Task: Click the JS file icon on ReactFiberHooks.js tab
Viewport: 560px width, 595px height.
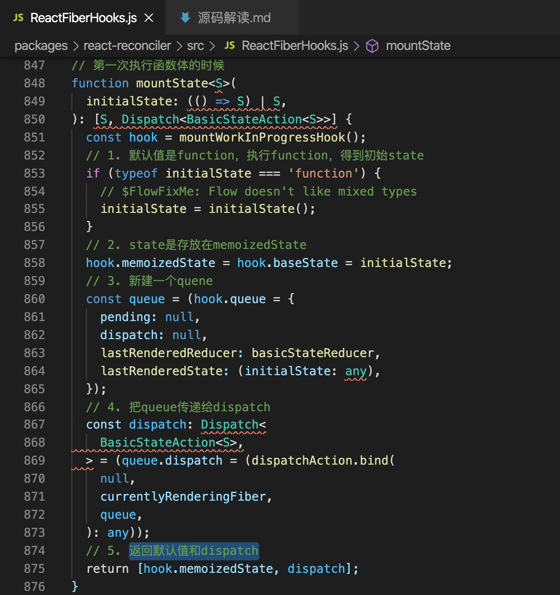Action: click(18, 18)
